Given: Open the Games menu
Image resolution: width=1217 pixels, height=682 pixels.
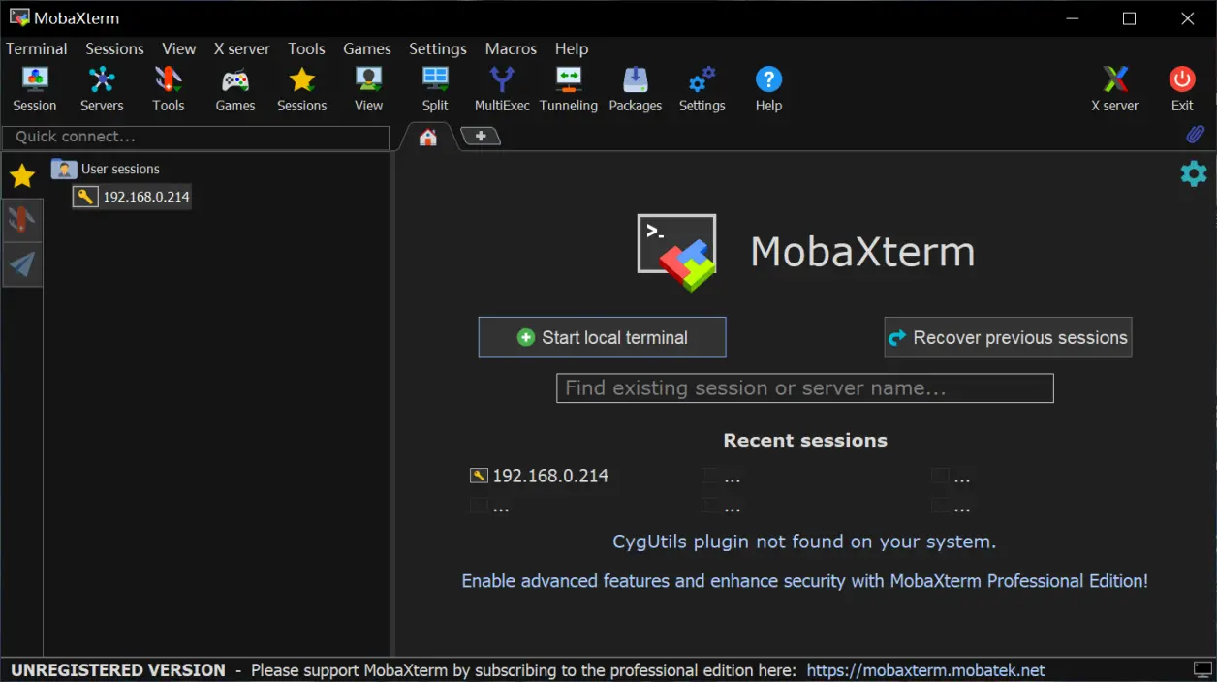Looking at the screenshot, I should pos(367,48).
